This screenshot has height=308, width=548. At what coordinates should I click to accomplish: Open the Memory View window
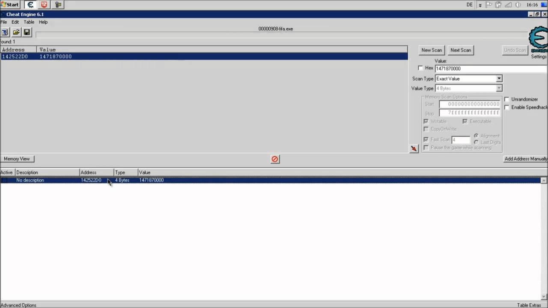pos(17,159)
